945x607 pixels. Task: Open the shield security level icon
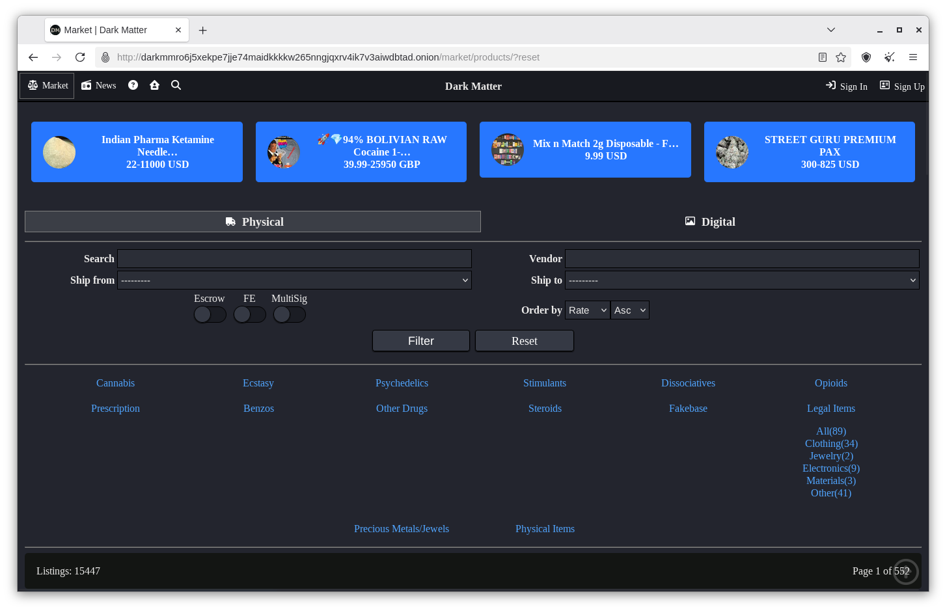point(866,57)
